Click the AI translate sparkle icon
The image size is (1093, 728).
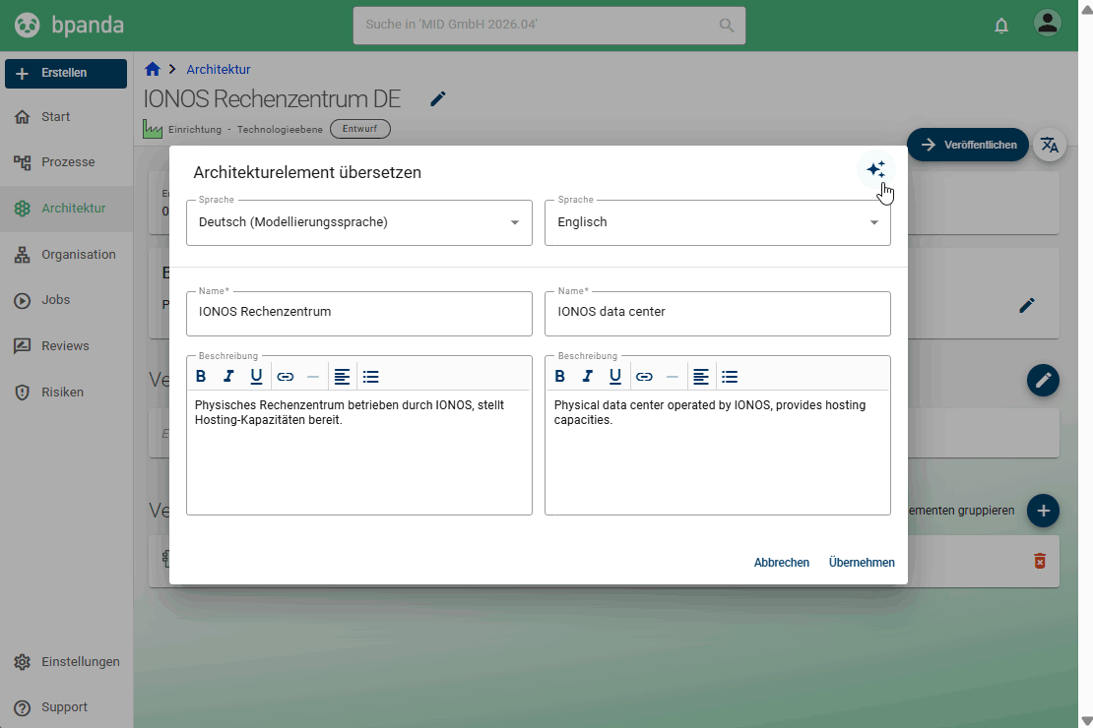click(x=875, y=169)
